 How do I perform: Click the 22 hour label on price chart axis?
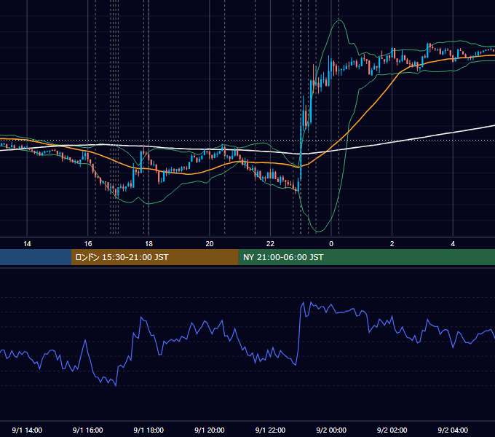pos(270,244)
